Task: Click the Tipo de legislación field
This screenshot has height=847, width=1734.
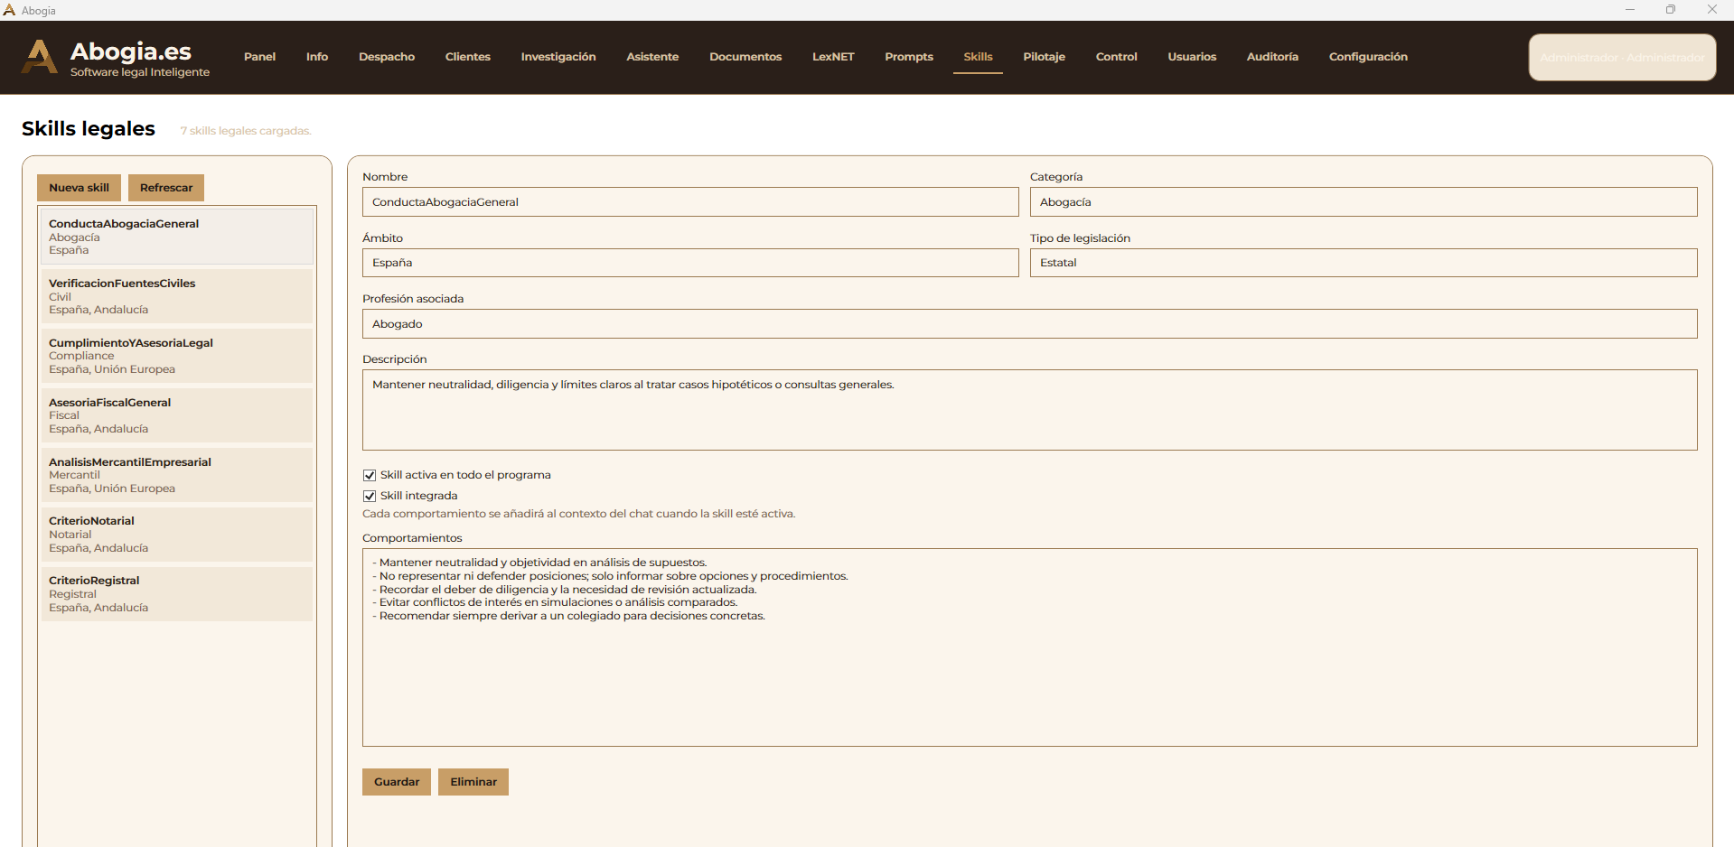Action: 1363,263
